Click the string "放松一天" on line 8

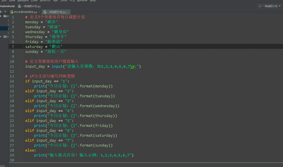tap(56, 51)
